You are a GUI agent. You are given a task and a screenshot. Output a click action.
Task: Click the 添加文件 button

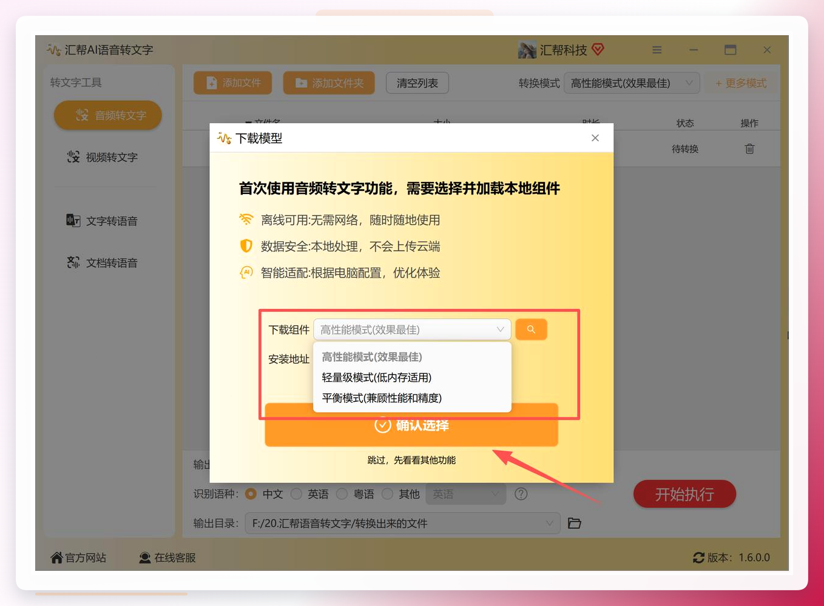click(233, 83)
